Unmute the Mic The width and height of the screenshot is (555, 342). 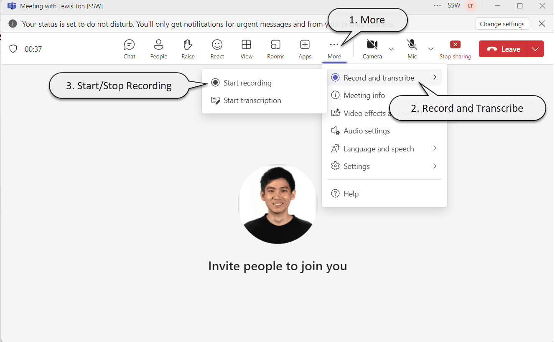tap(412, 49)
